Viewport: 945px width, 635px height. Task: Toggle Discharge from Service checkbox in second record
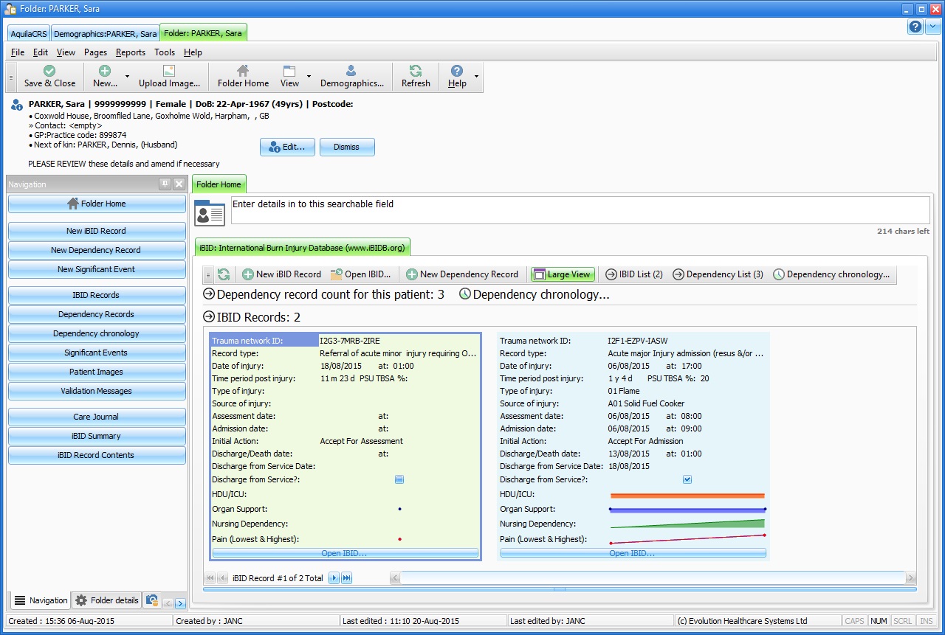coord(687,479)
